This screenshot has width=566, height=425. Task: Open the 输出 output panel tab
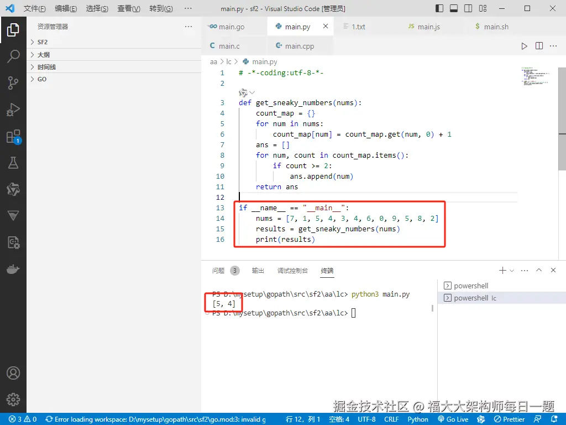pos(258,271)
